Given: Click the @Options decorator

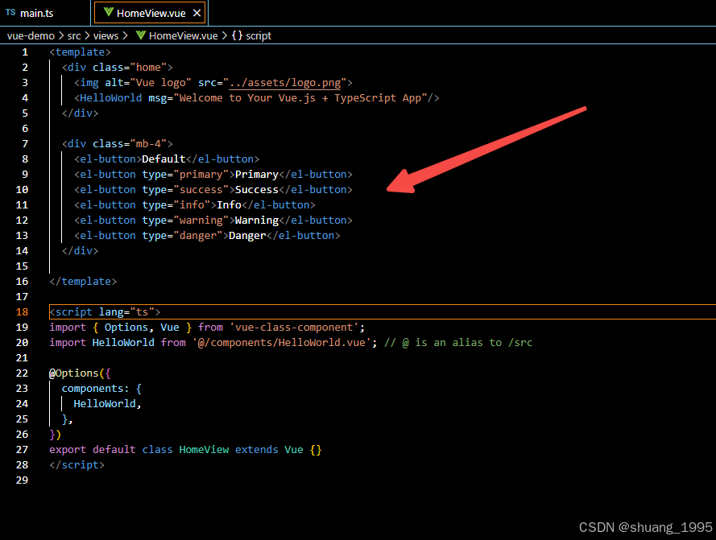Looking at the screenshot, I should point(74,373).
